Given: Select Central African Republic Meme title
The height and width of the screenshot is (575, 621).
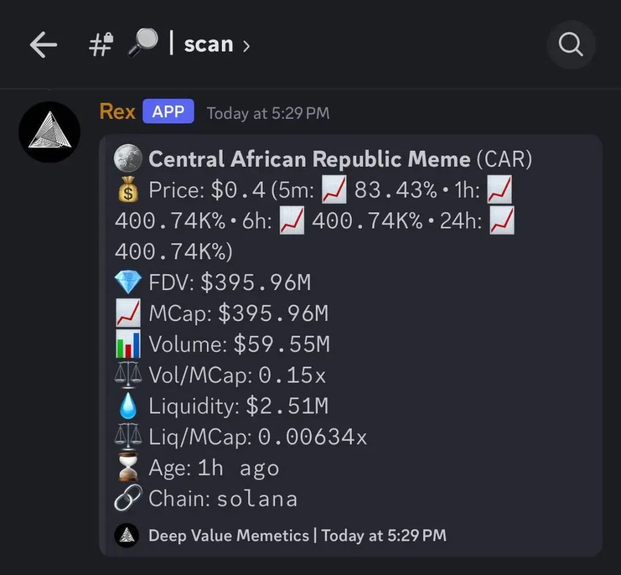Looking at the screenshot, I should click(309, 159).
